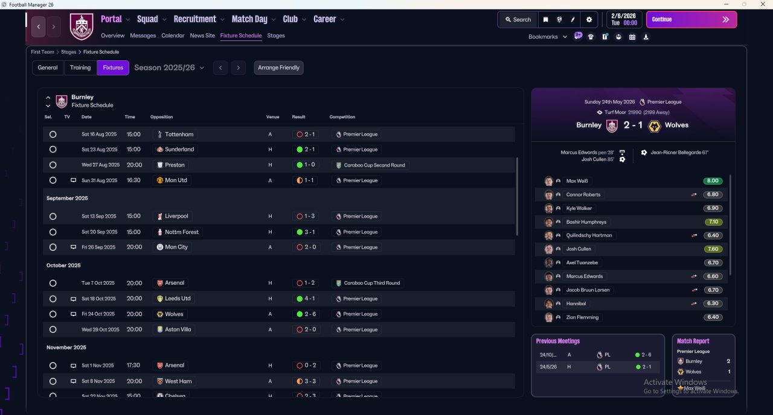Open the Stages sub-tab

click(276, 36)
